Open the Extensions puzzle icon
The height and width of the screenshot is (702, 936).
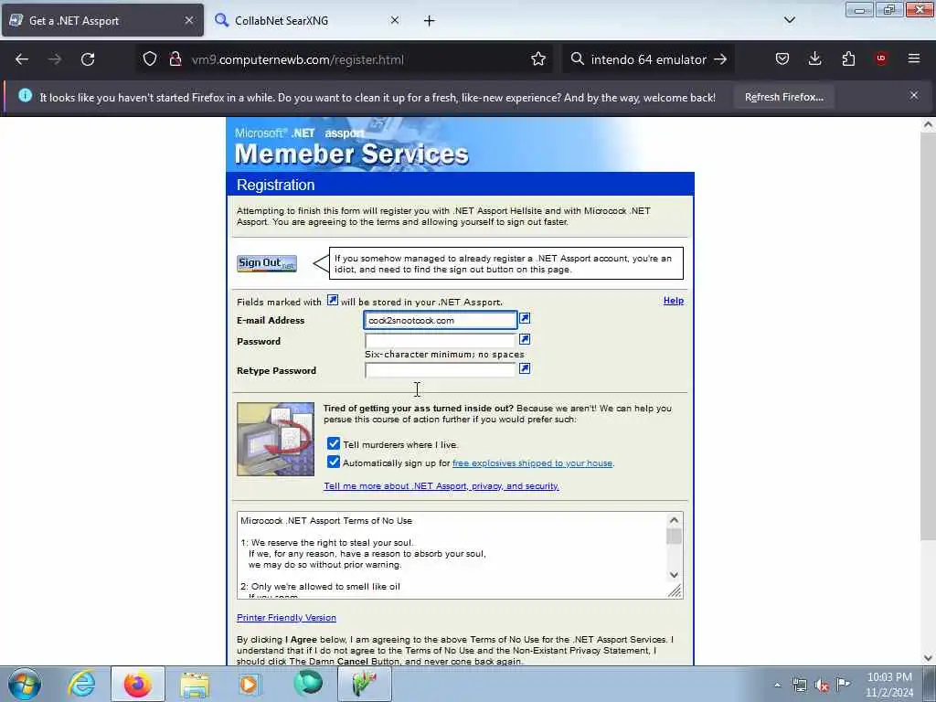[x=848, y=58]
